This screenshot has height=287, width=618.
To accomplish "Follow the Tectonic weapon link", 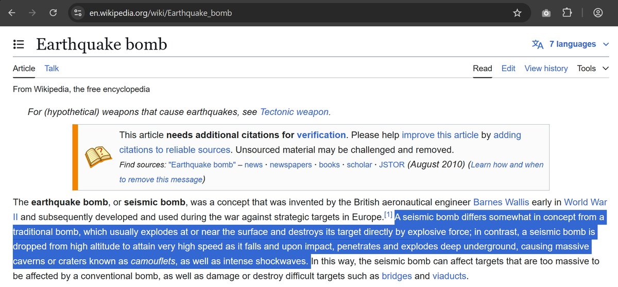I will pos(295,112).
